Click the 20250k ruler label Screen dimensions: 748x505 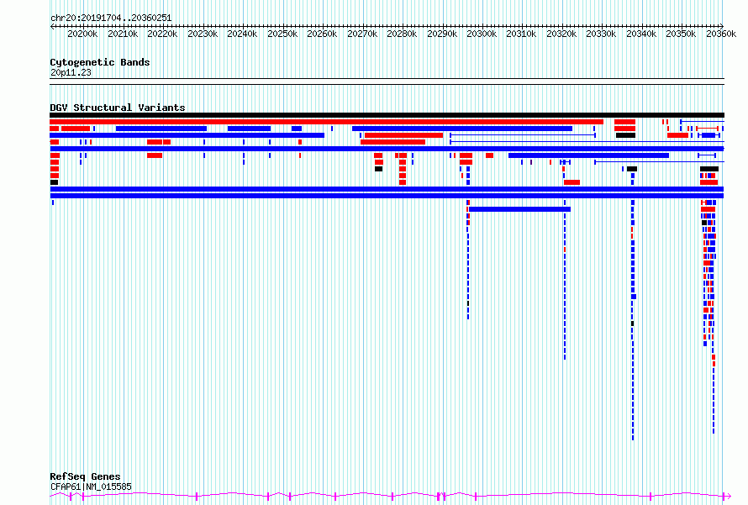pyautogui.click(x=282, y=34)
